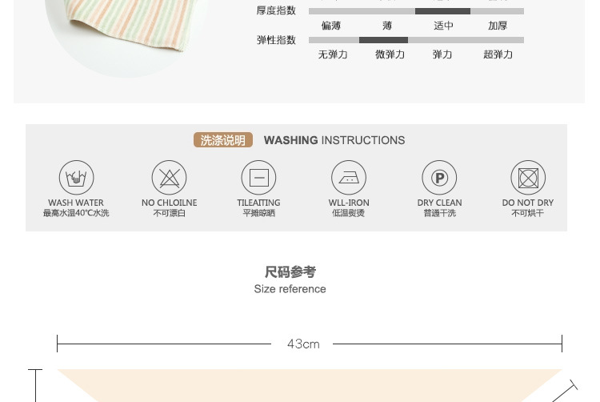
Task: Click the 43cm width measurement
Action: [x=303, y=344]
